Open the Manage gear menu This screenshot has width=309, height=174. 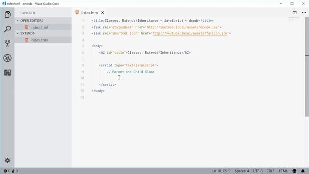(7, 160)
